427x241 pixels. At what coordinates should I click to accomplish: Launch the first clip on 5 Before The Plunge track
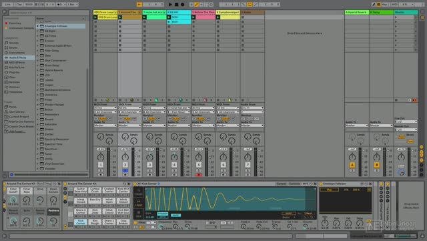193,17
